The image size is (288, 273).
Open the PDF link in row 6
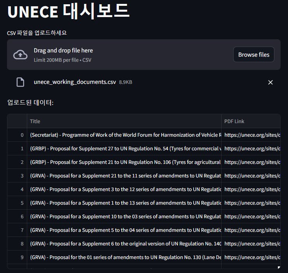251,216
